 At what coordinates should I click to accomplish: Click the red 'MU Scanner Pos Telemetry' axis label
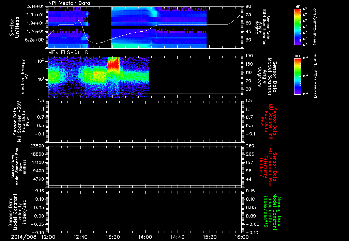point(268,167)
